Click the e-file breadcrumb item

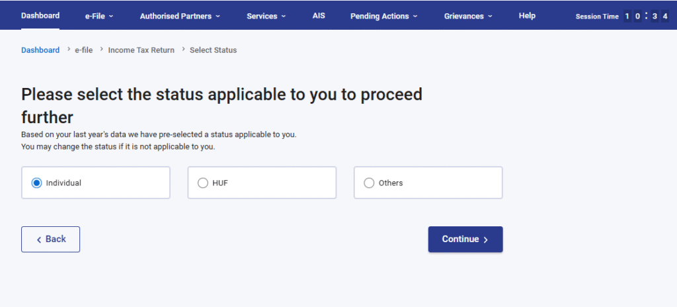click(x=84, y=50)
